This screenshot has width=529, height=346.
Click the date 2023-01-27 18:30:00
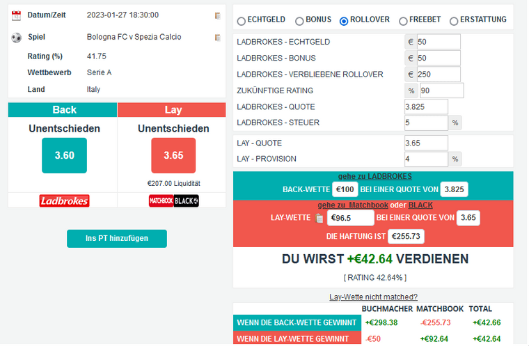click(123, 15)
